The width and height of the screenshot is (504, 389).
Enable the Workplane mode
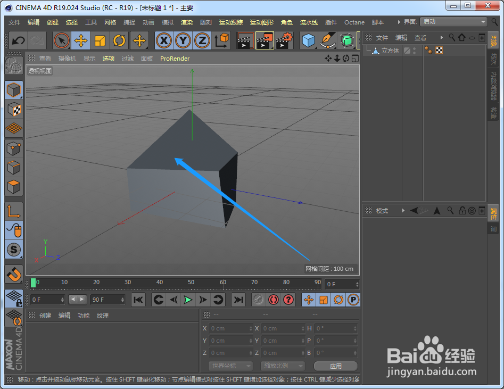click(14, 129)
